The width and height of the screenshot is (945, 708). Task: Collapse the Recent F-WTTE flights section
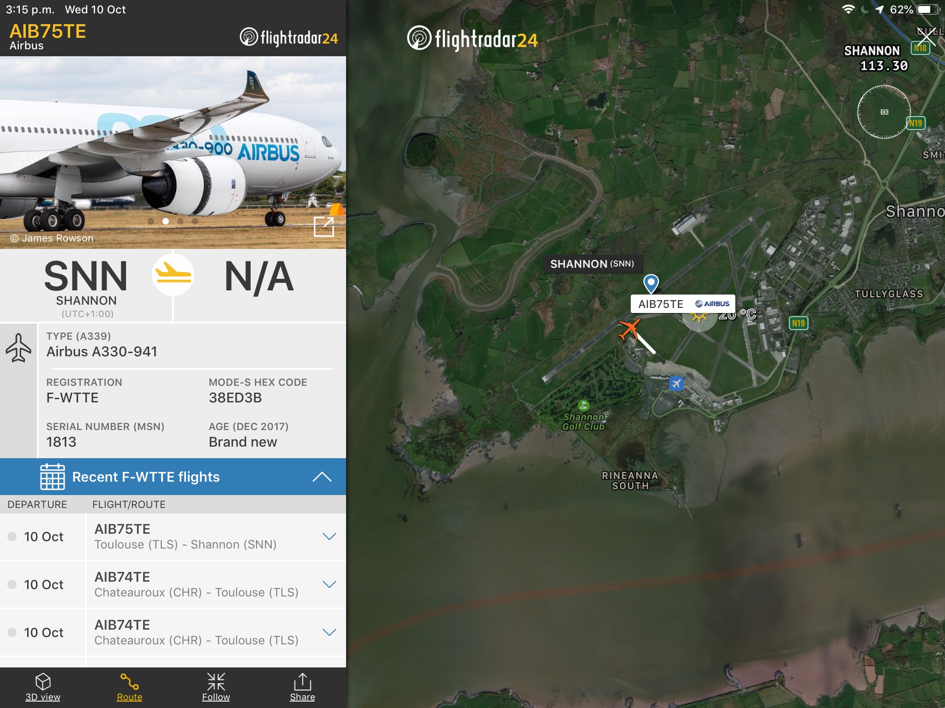pos(322,477)
